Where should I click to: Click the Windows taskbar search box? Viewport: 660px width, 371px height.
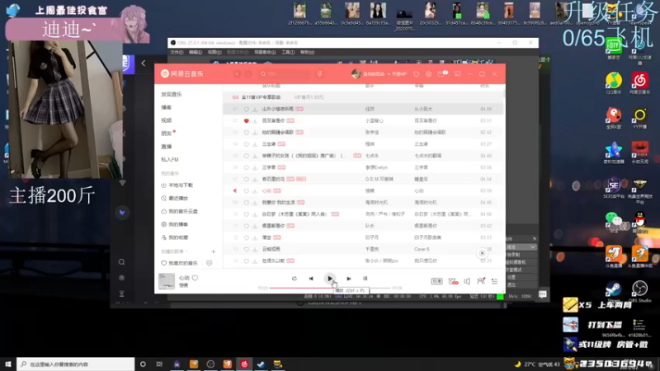coord(76,364)
